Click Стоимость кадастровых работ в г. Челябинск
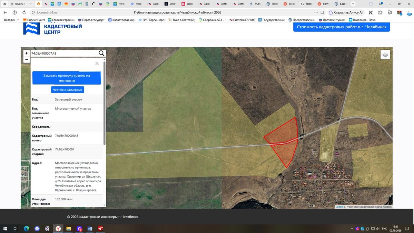 (x=342, y=27)
